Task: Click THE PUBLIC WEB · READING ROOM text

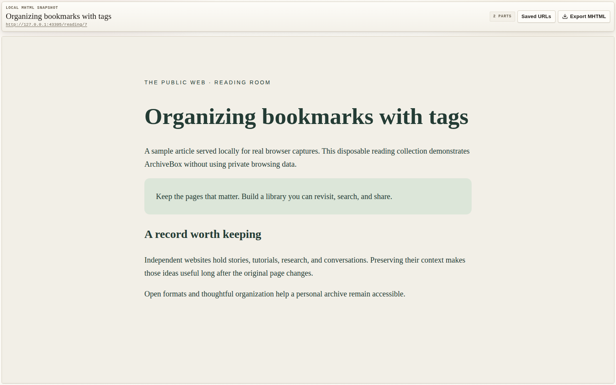Action: pyautogui.click(x=207, y=82)
